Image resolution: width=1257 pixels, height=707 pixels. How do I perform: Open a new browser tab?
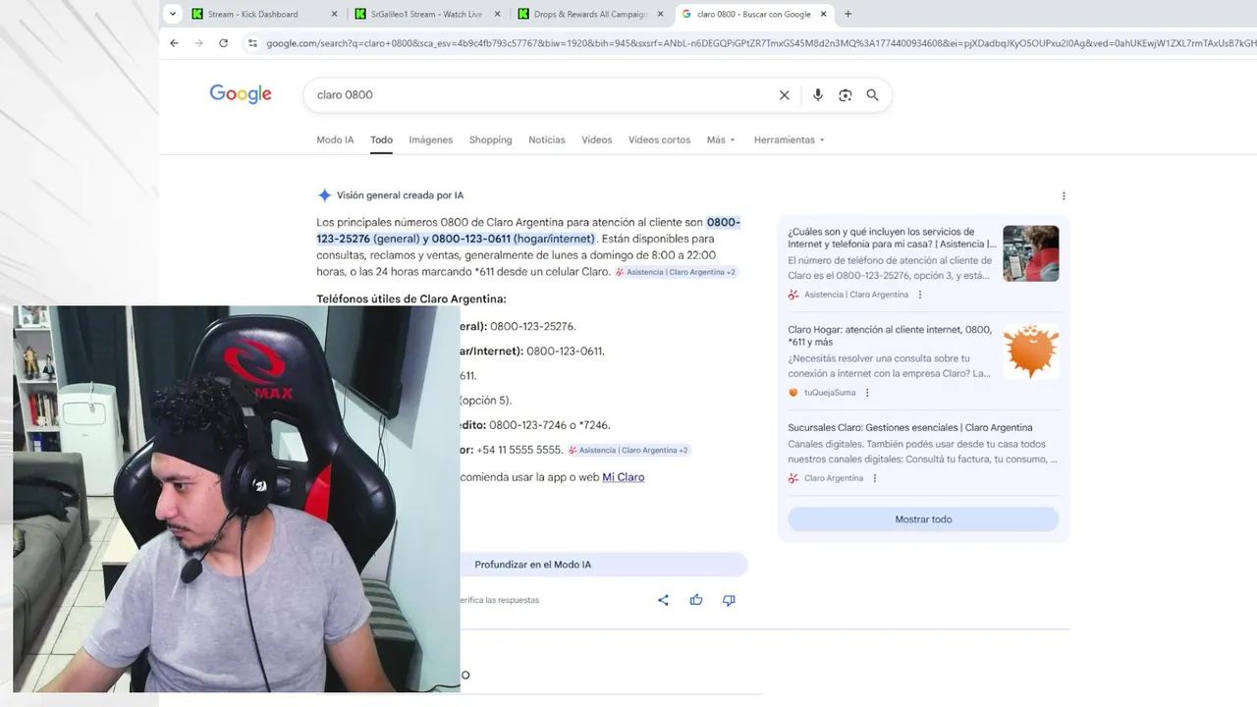[848, 14]
